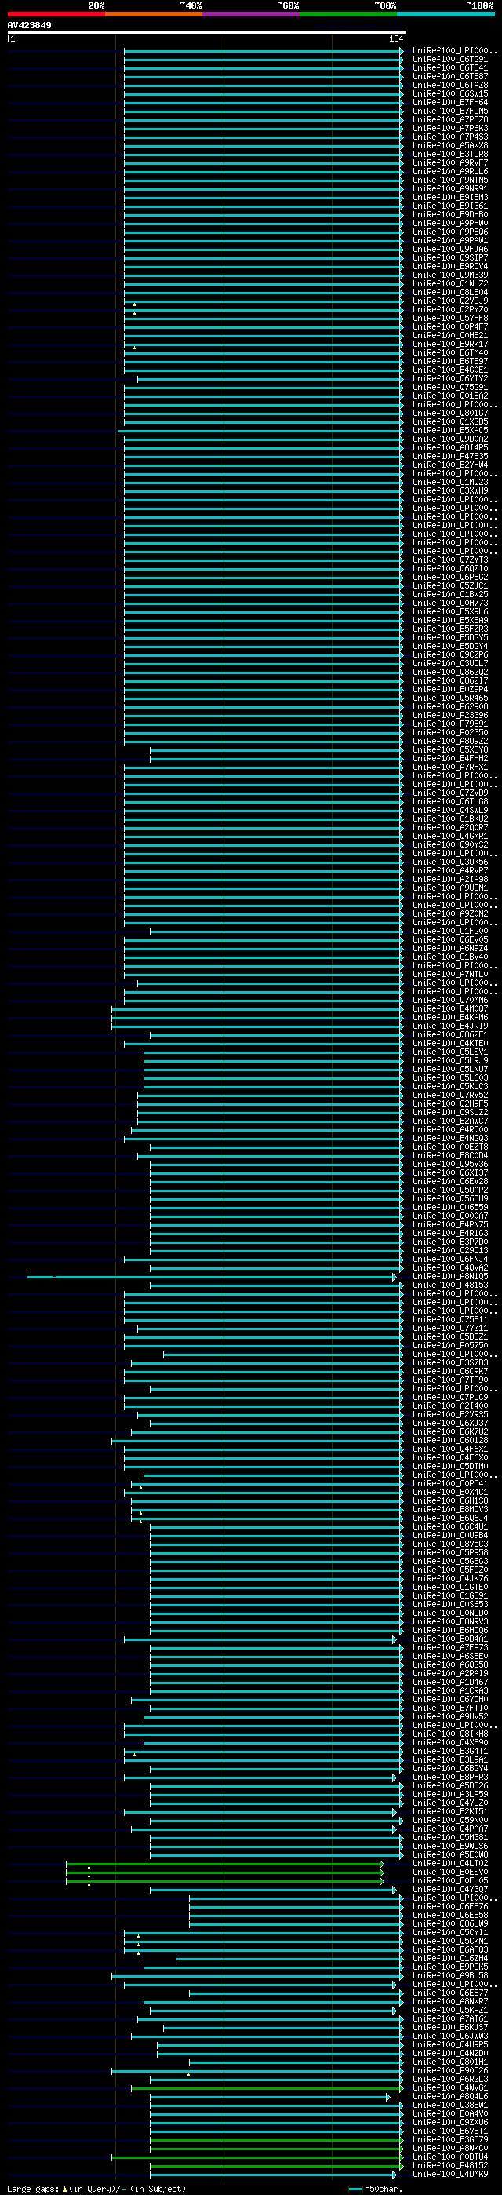Click the purple ~60% identity legend bar
Image resolution: width=502 pixels, height=2195 pixels.
click(x=250, y=13)
